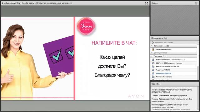Select attendee Алксна Татьяна C0191086 306
This screenshot has width=200, height=112.
(174, 66)
